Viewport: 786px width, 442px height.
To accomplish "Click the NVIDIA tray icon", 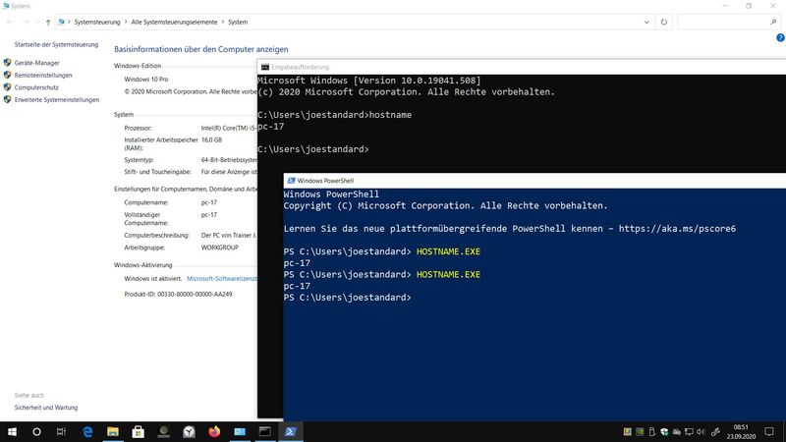I will (x=640, y=431).
